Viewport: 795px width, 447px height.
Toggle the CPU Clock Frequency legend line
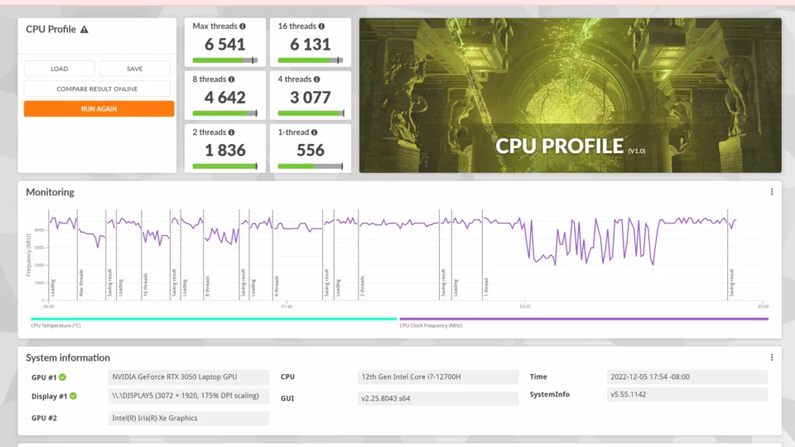pos(584,320)
